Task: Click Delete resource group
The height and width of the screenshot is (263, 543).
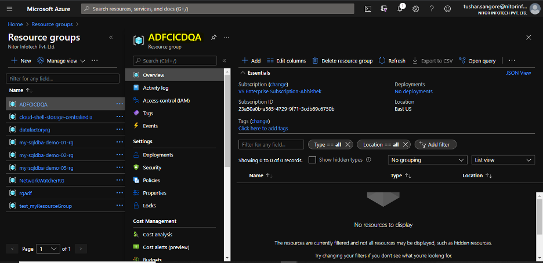Action: pyautogui.click(x=342, y=60)
